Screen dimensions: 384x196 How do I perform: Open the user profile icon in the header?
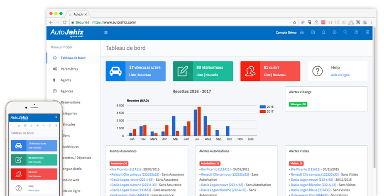click(323, 32)
